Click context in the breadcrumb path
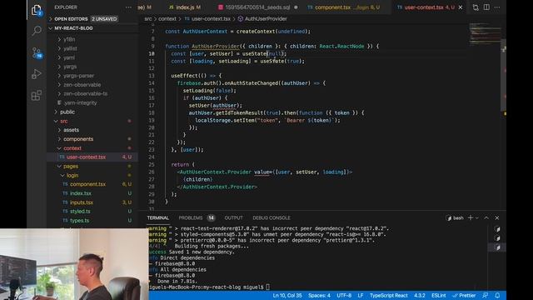Viewport: 533px width, 300px height. pyautogui.click(x=167, y=18)
